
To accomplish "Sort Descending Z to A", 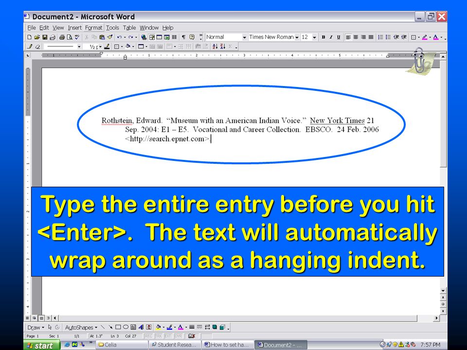I will [x=223, y=47].
